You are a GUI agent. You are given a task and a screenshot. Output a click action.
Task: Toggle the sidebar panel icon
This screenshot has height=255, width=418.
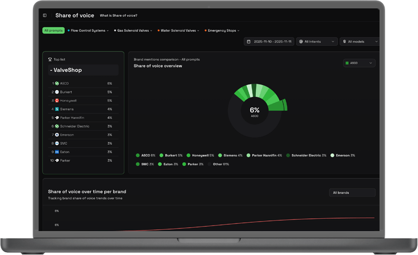(45, 16)
